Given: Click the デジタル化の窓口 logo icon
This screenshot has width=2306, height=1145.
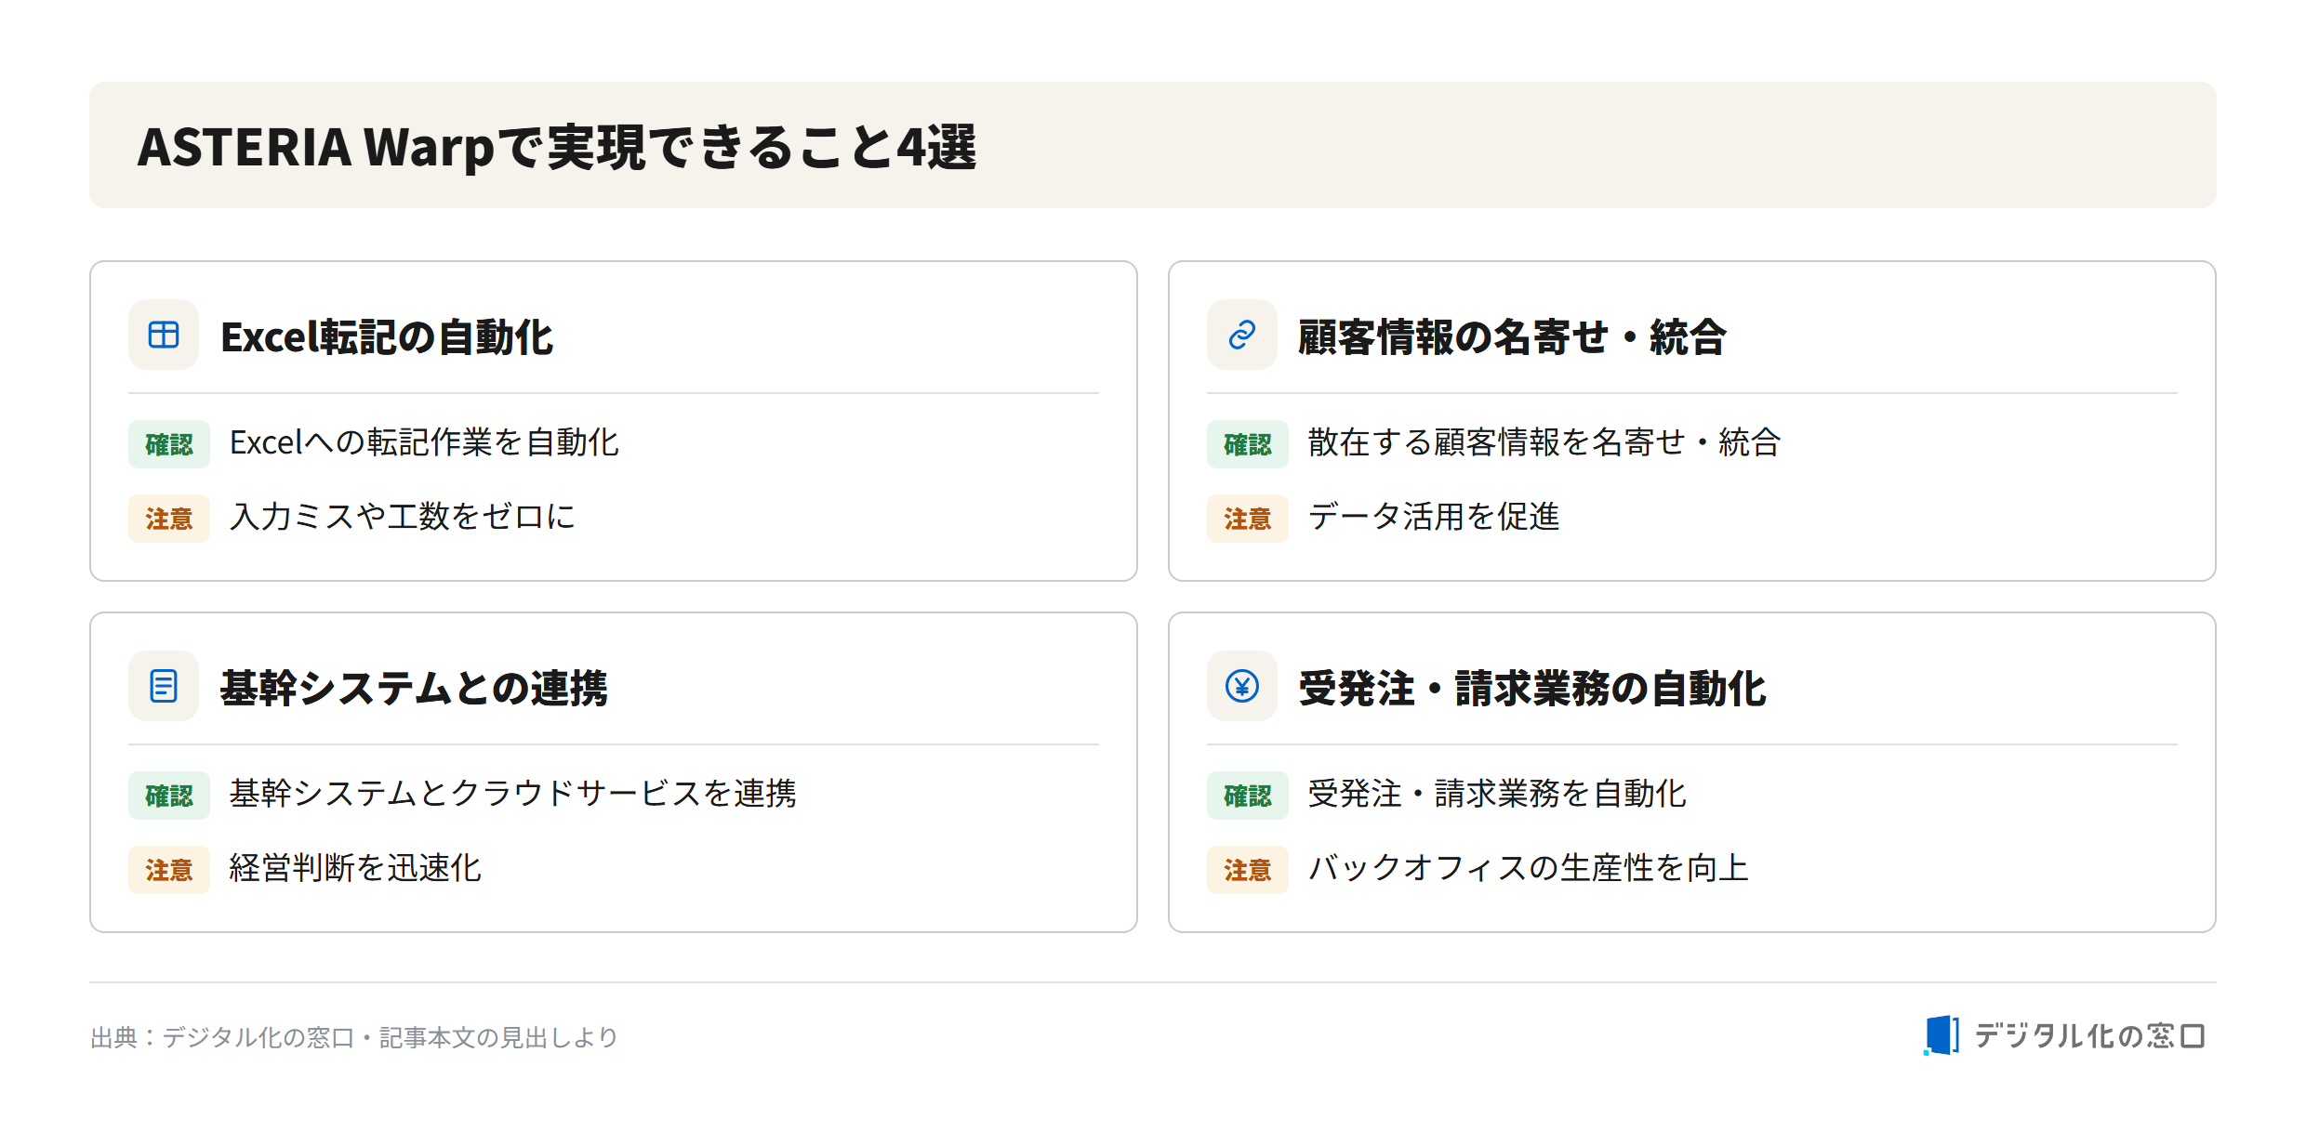Looking at the screenshot, I should click(x=1942, y=1035).
